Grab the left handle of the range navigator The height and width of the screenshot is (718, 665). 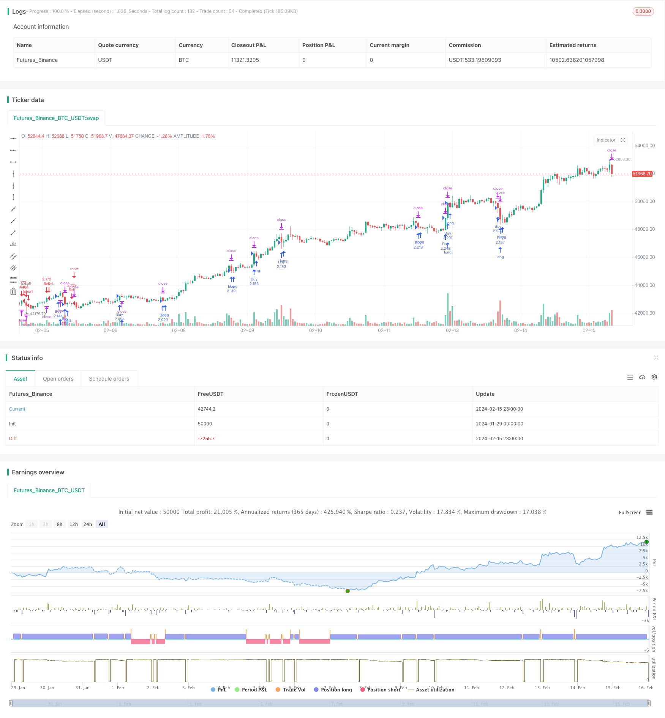coord(11,703)
